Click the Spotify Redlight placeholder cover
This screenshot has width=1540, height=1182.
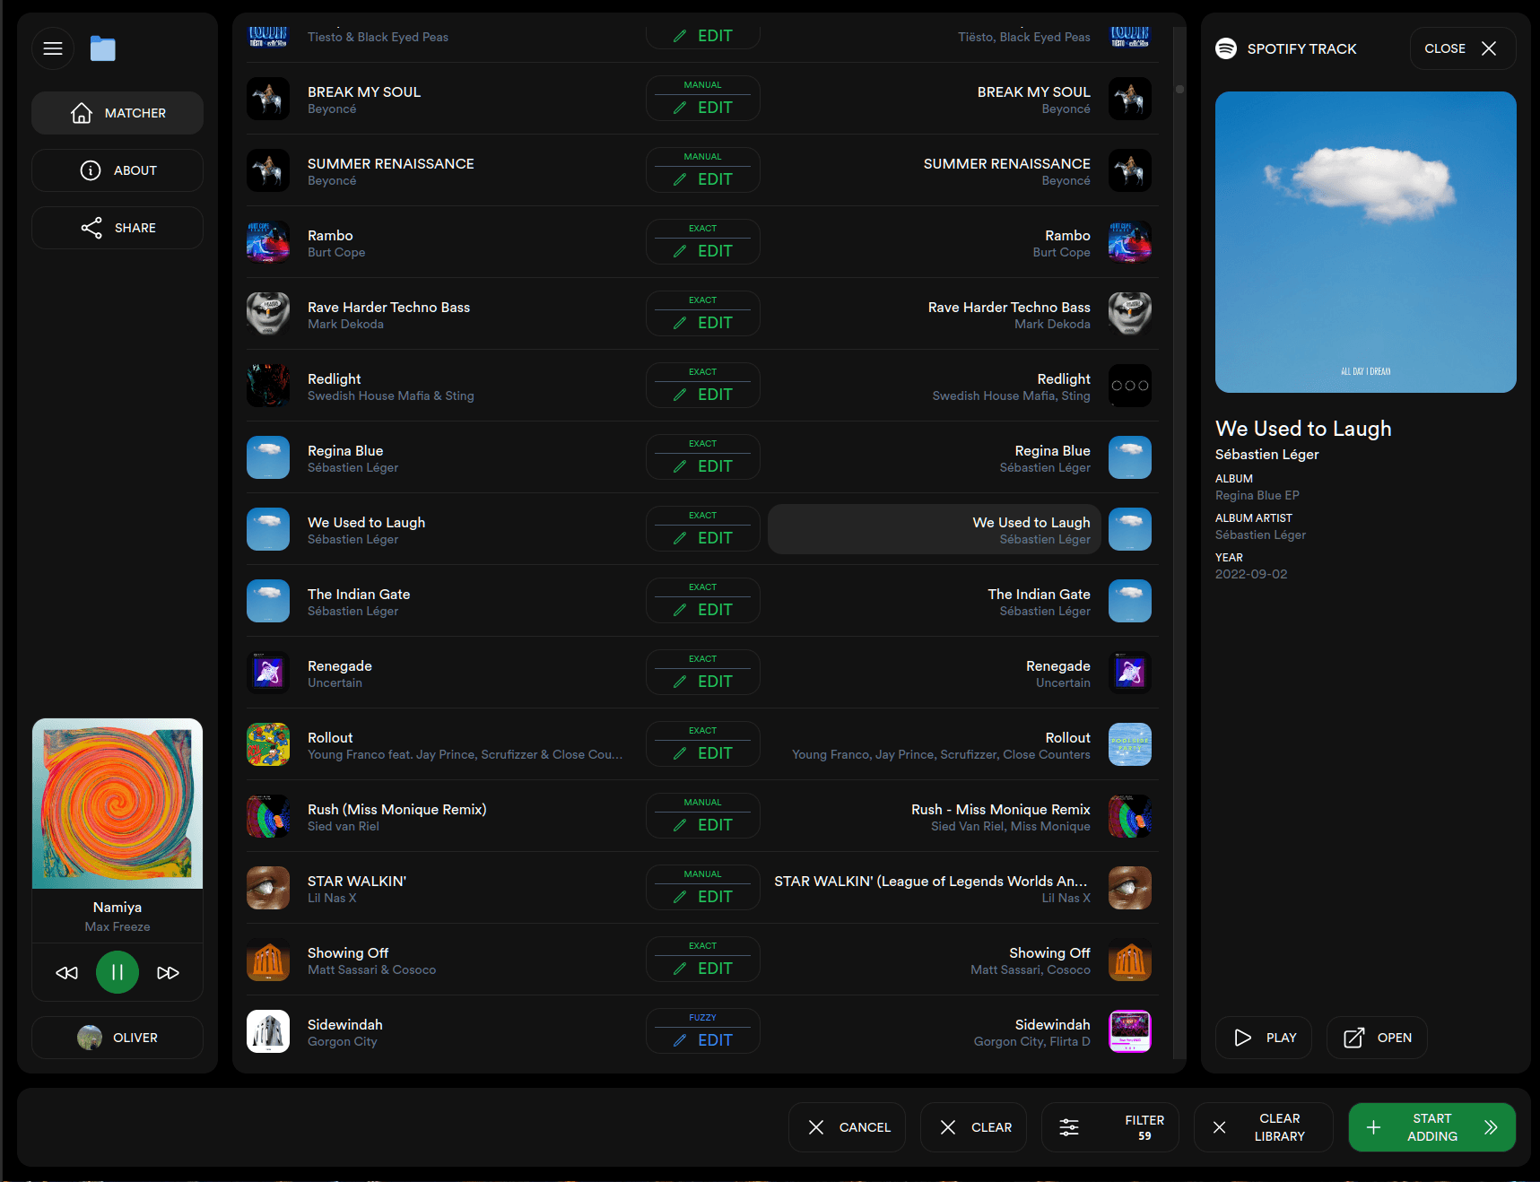[1130, 386]
